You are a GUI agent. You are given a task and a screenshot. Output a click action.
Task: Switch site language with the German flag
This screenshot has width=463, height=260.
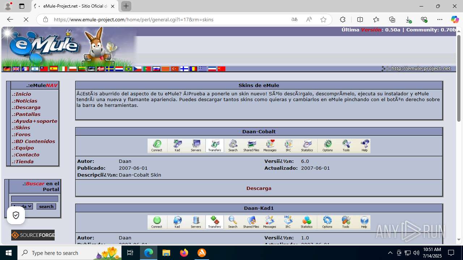point(7,69)
